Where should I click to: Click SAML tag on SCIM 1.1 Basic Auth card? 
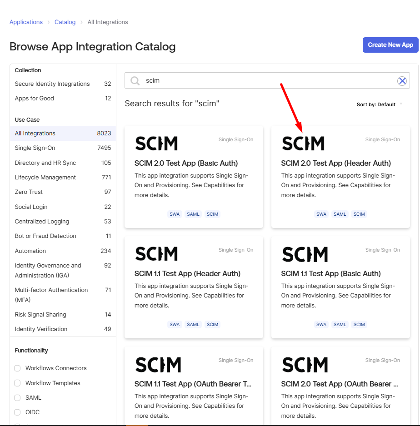click(340, 324)
